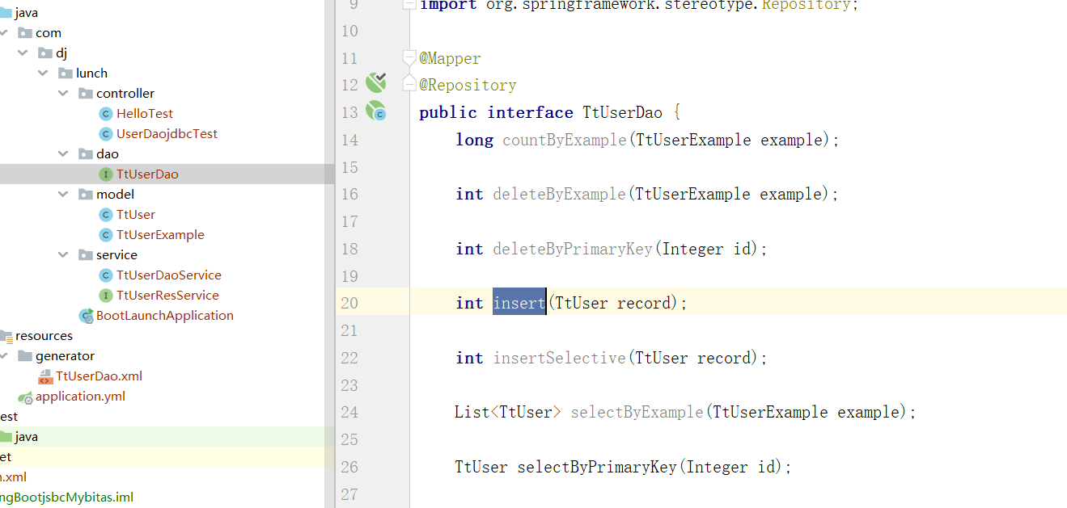Click TtUserDao interface name in declaration

pos(622,112)
